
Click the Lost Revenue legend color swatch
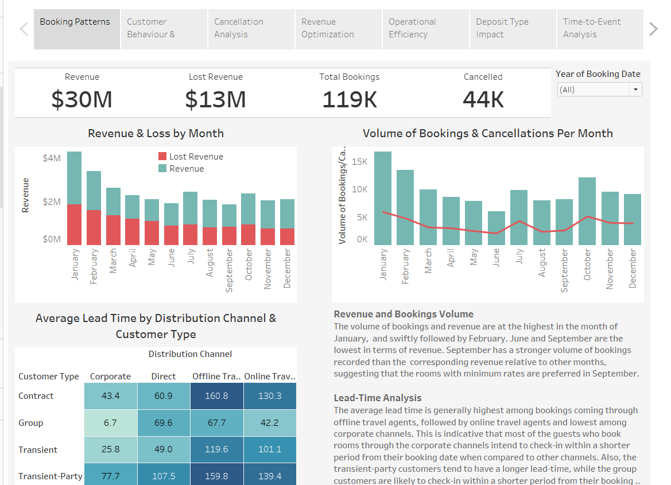point(162,157)
